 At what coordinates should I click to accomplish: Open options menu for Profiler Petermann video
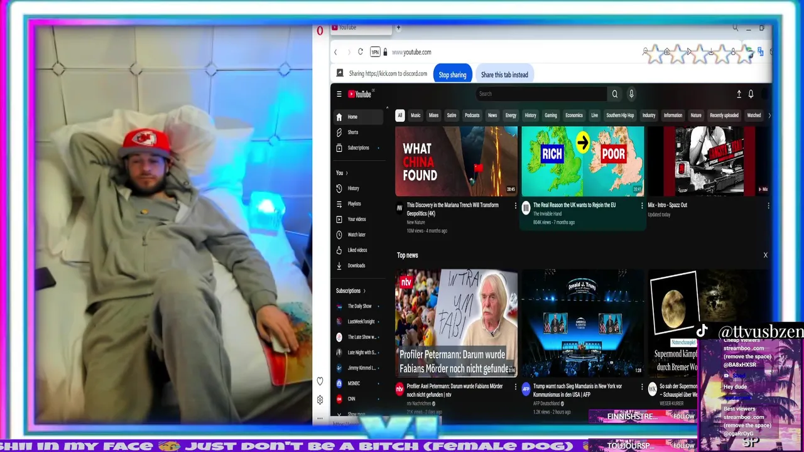click(x=516, y=387)
